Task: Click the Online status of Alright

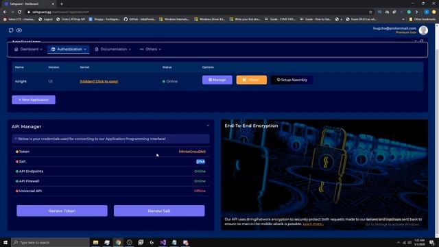Action: (170, 82)
